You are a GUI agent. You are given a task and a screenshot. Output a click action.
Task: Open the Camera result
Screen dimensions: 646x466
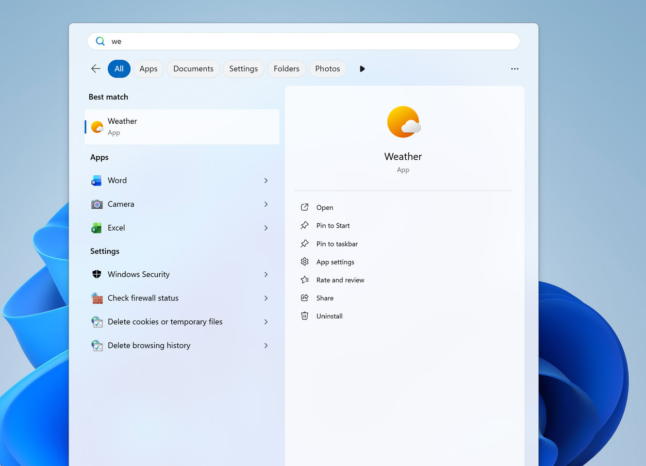coord(182,204)
